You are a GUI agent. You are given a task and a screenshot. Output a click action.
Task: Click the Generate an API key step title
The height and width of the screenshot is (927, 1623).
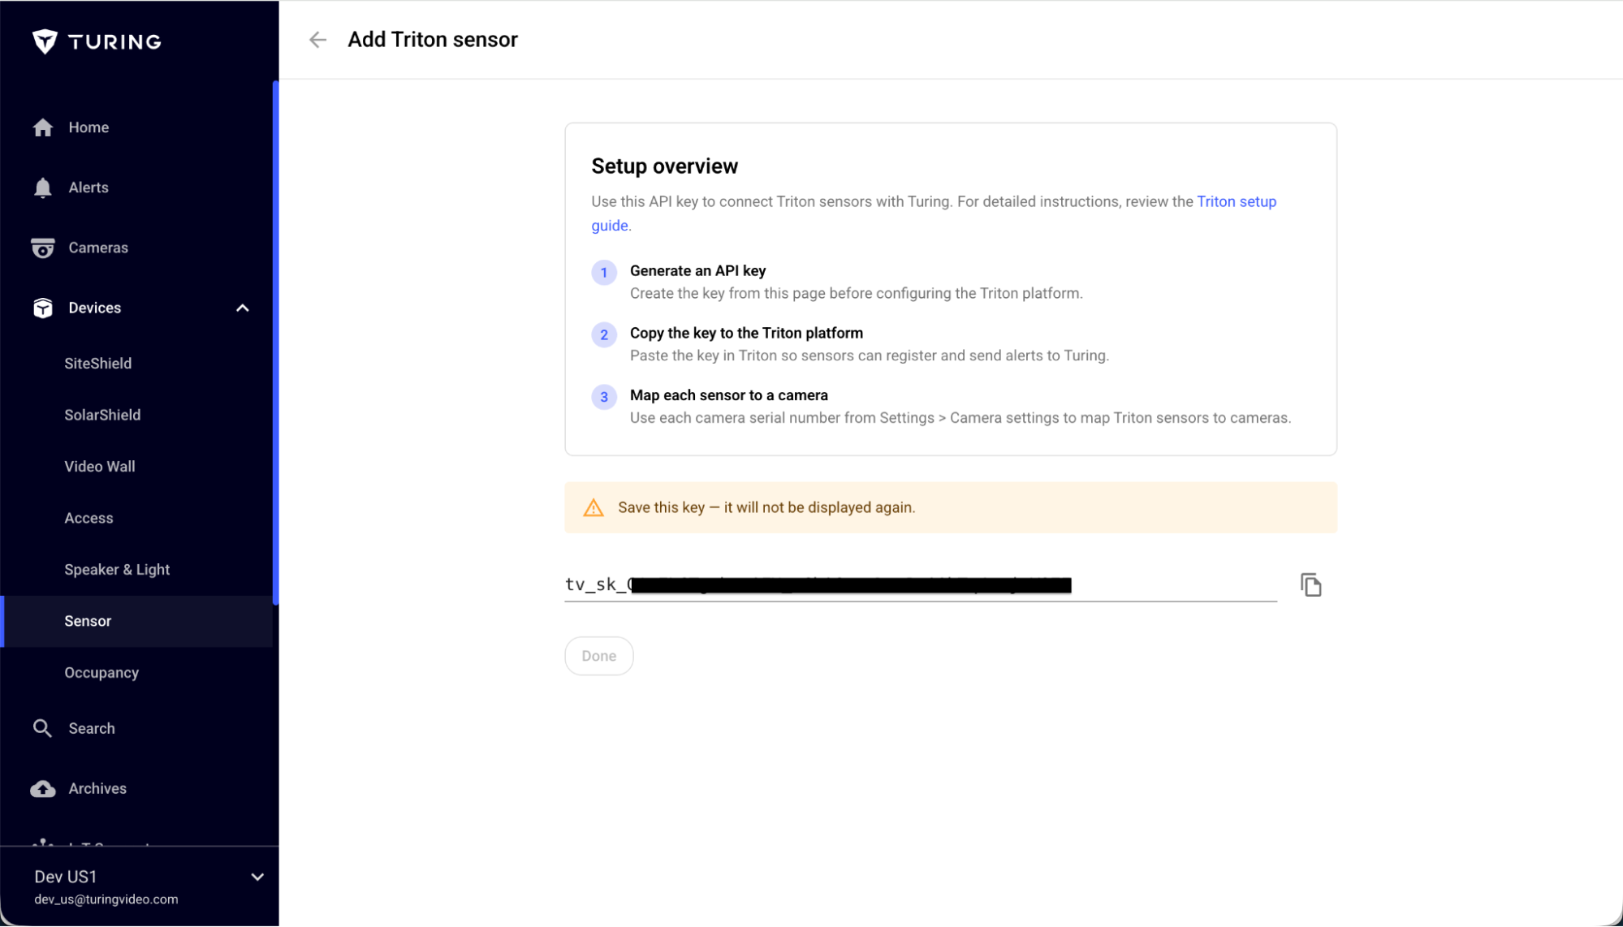click(x=697, y=271)
